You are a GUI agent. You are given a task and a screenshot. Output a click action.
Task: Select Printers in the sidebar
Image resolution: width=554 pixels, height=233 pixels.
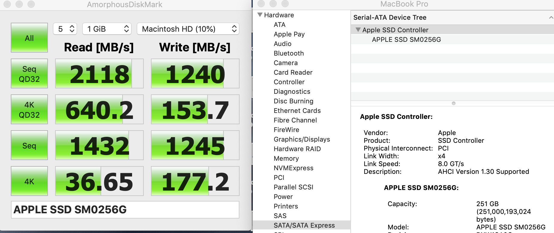point(286,206)
